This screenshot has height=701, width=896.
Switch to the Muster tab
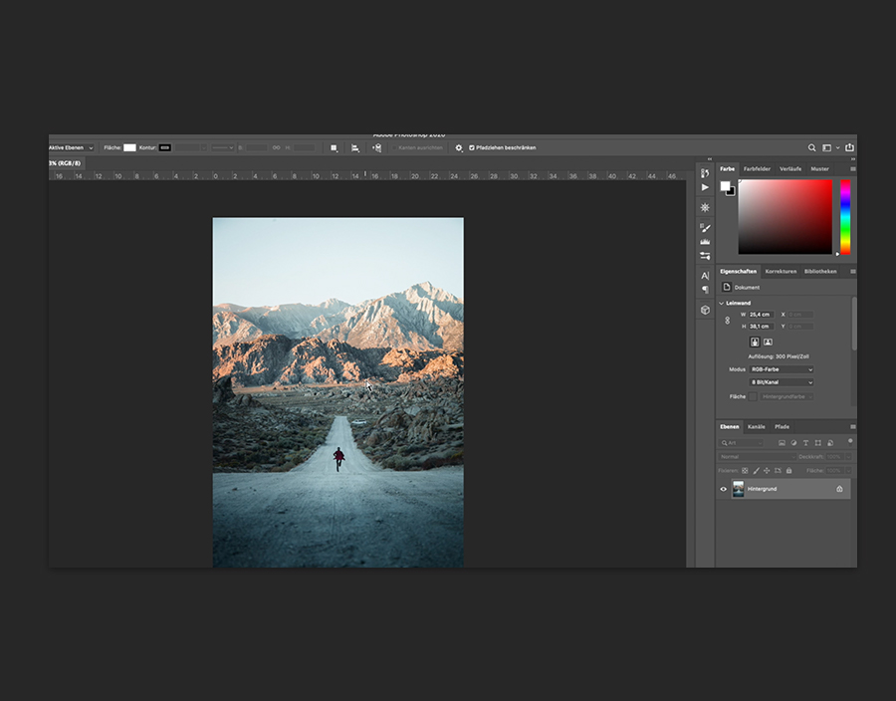[x=819, y=169]
